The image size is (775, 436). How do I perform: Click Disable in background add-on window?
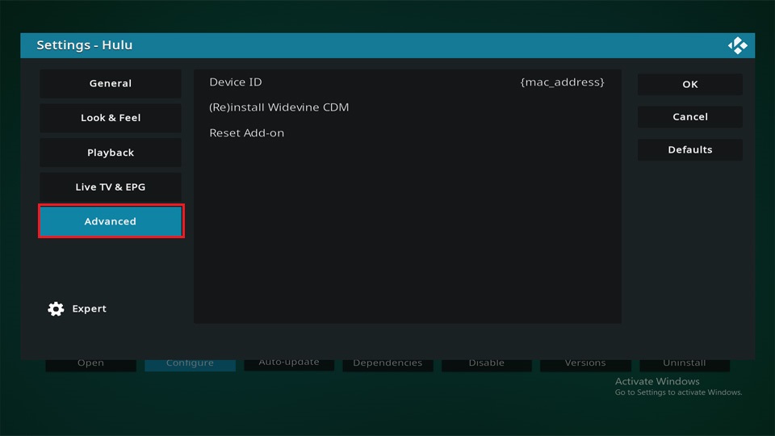(x=486, y=365)
